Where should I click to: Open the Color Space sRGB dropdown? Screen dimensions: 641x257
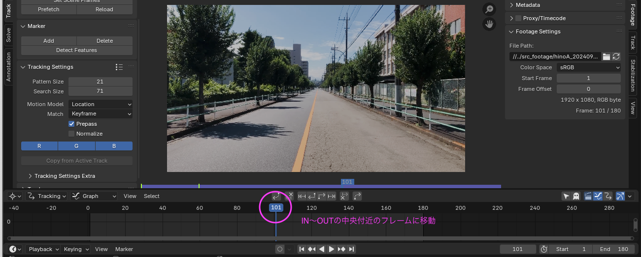(589, 67)
